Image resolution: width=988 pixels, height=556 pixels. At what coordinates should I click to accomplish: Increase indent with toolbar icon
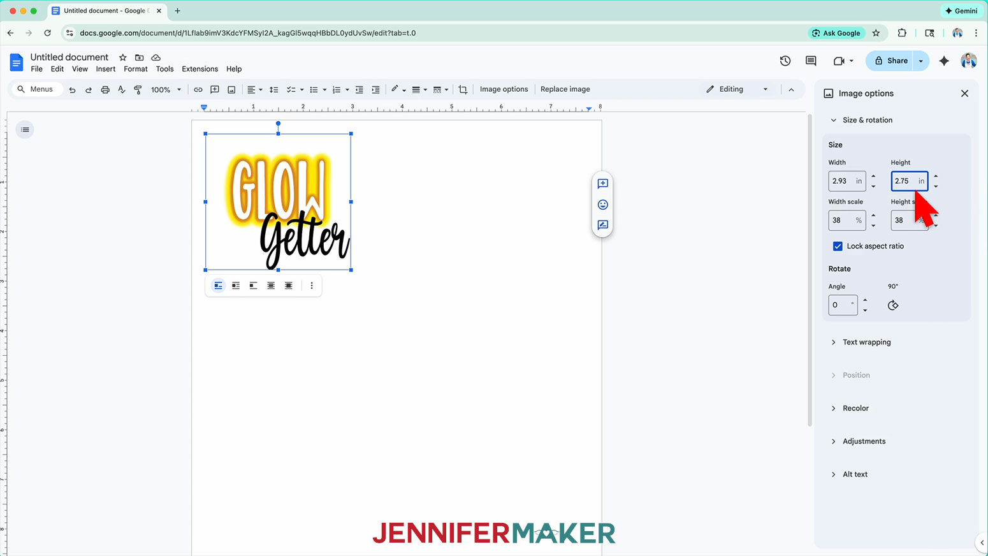[x=375, y=90]
